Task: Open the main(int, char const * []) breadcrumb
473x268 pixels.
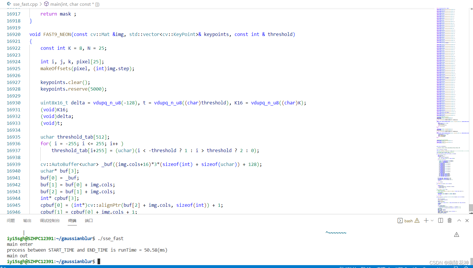Action: 75,4
